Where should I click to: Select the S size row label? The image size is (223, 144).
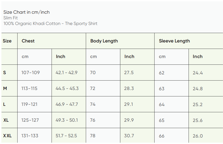pyautogui.click(x=5, y=73)
